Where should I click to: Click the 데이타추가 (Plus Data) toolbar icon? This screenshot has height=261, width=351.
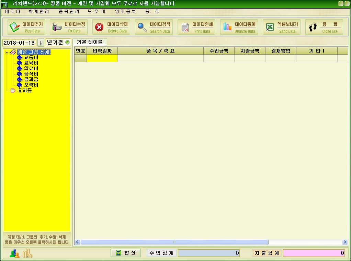14,27
